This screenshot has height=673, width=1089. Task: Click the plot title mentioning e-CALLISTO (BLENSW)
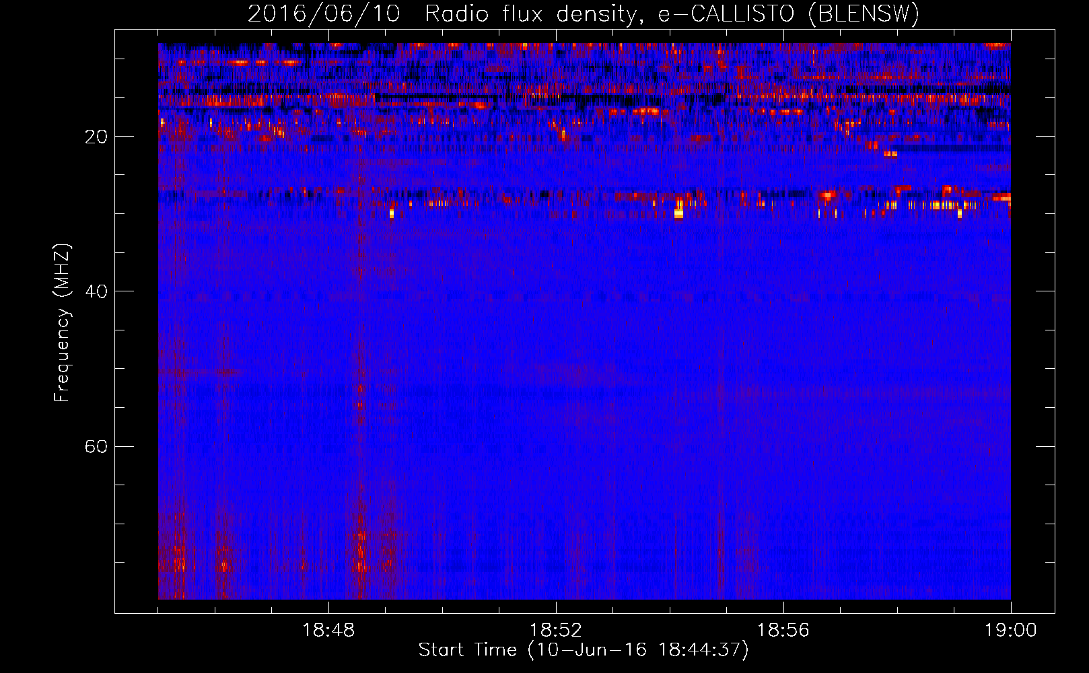584,14
